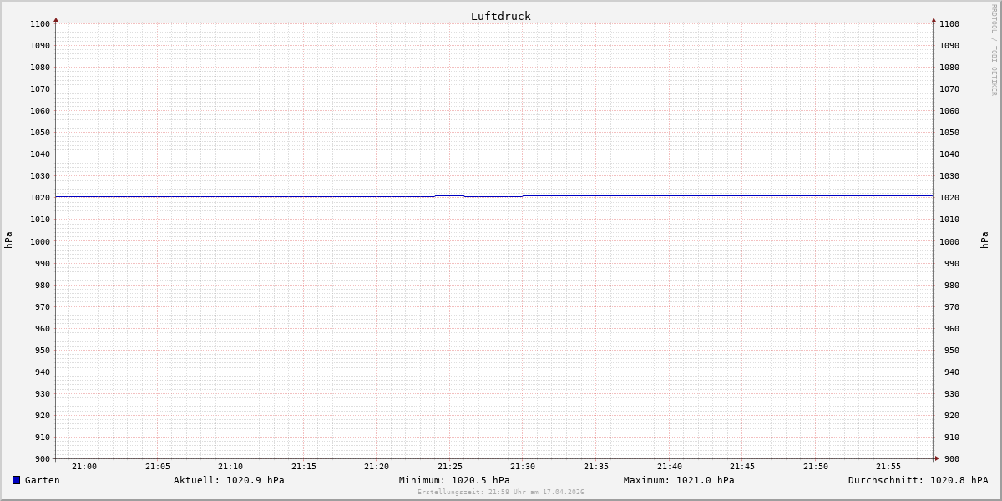This screenshot has width=1002, height=501.
Task: Click the Durchschnitt 1020.8 hPA value
Action: pyautogui.click(x=918, y=480)
